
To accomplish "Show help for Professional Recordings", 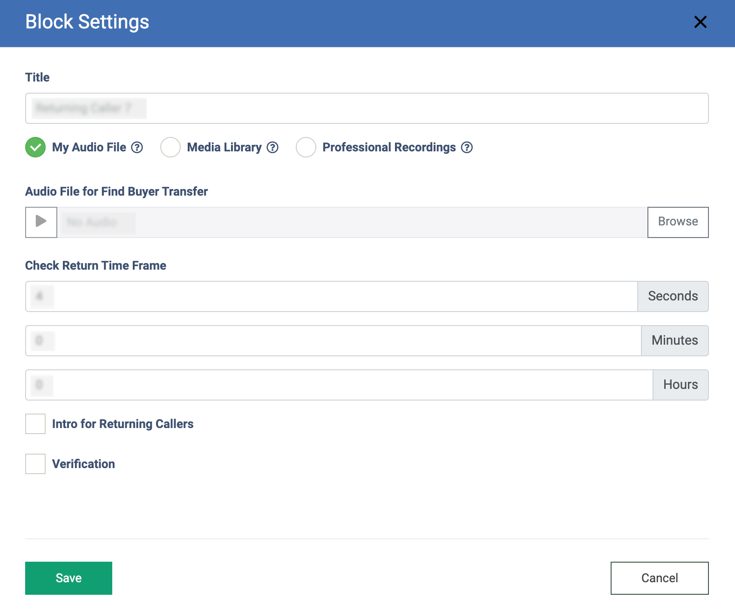I will [467, 147].
